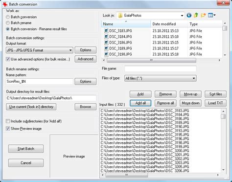The height and width of the screenshot is (182, 232).
Task: Click the IrfanView red icon in the title bar
Action: [x=5, y=4]
